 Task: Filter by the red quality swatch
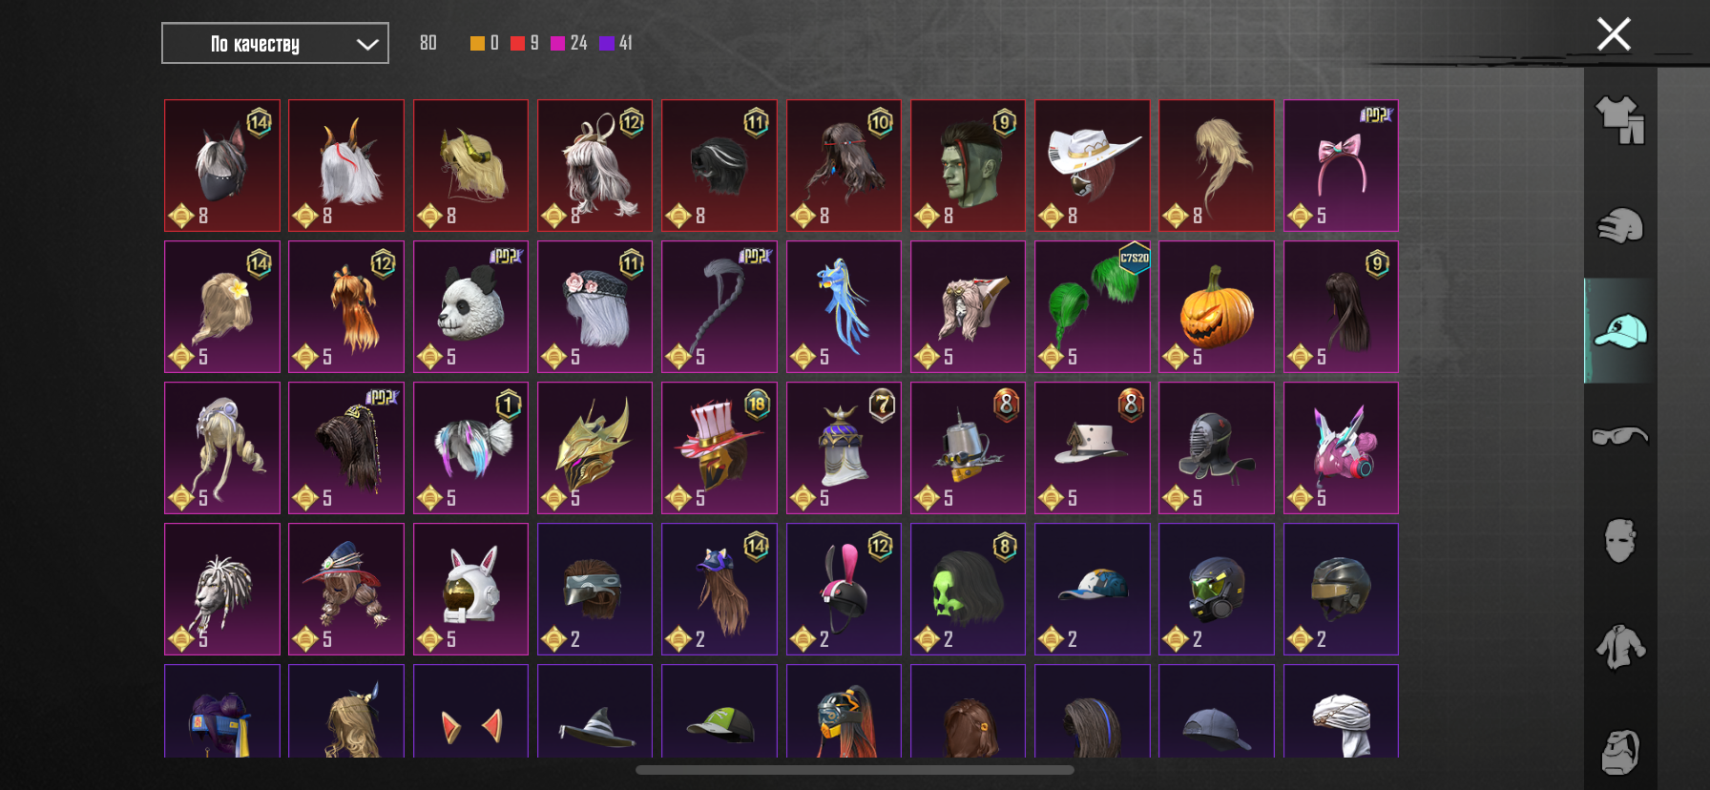point(517,43)
